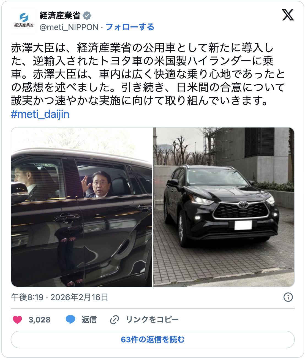Follow the account via フォローする
Image resolution: width=305 pixels, height=358 pixels.
130,27
